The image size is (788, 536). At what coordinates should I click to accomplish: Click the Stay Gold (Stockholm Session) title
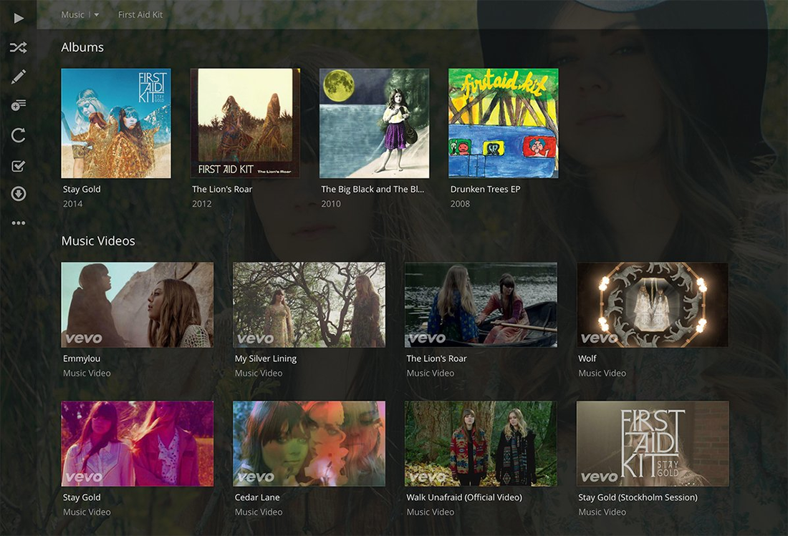pyautogui.click(x=638, y=497)
